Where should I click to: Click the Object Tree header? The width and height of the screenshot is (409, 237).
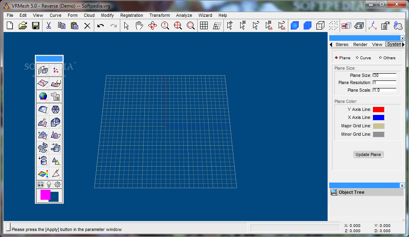coord(367,192)
